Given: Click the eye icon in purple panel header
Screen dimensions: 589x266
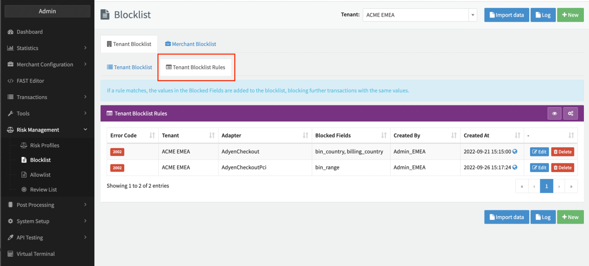Looking at the screenshot, I should coord(554,113).
